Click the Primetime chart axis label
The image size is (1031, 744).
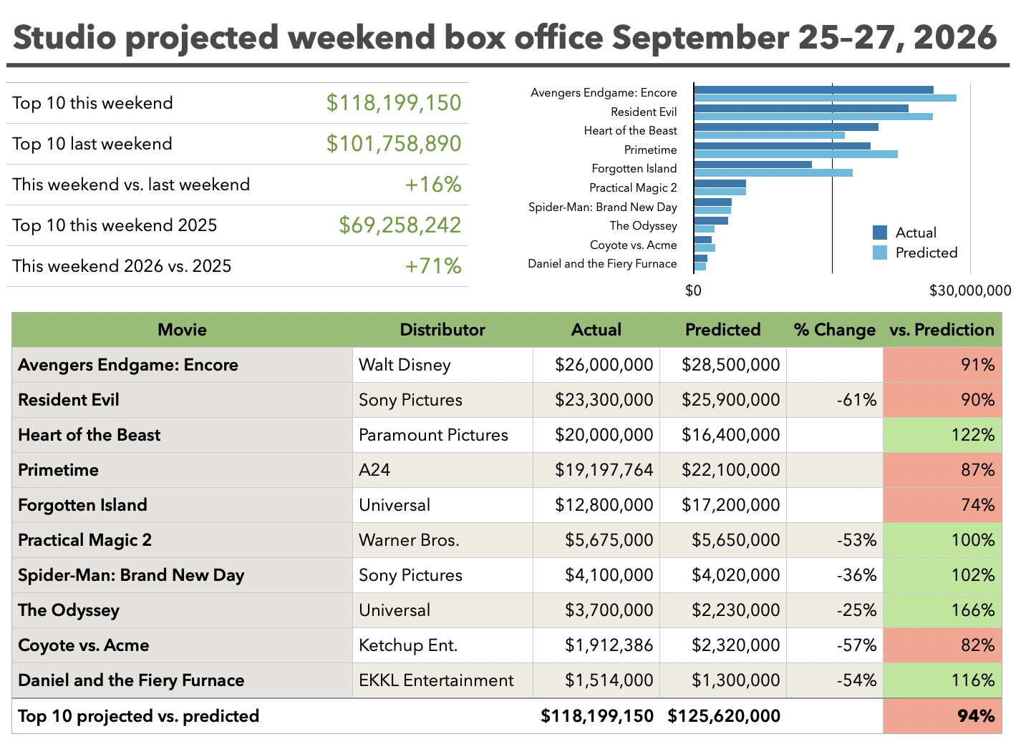[650, 150]
